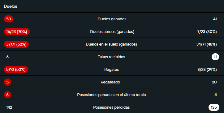Click the Posesiones perdidas label
Screen dimensions: 224x113
click(x=111, y=107)
